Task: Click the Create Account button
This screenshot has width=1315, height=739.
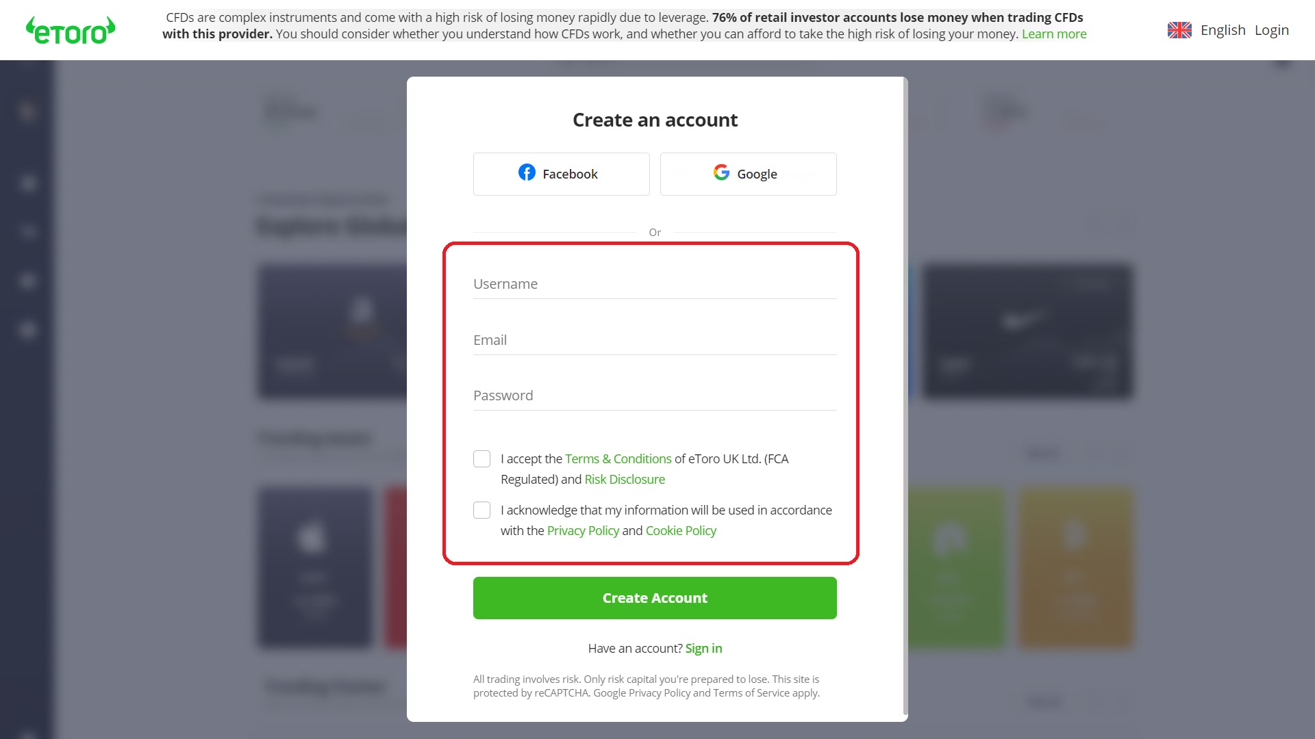Action: 655,597
